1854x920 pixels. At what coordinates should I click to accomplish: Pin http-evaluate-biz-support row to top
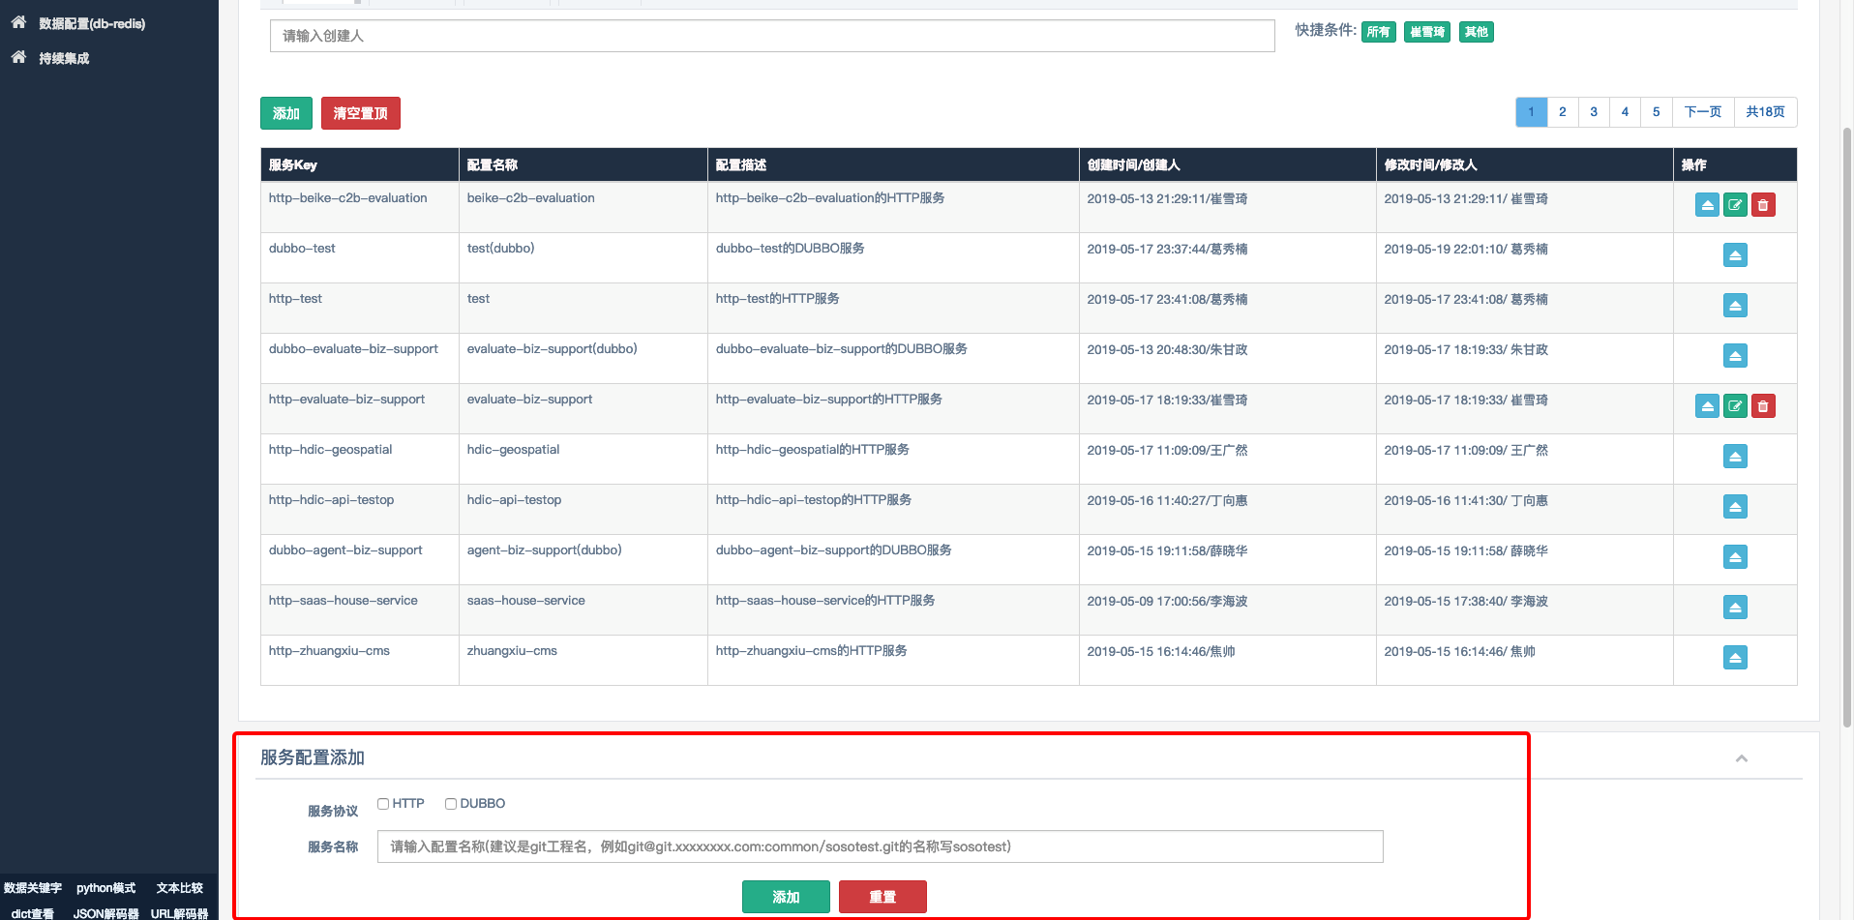[1707, 406]
